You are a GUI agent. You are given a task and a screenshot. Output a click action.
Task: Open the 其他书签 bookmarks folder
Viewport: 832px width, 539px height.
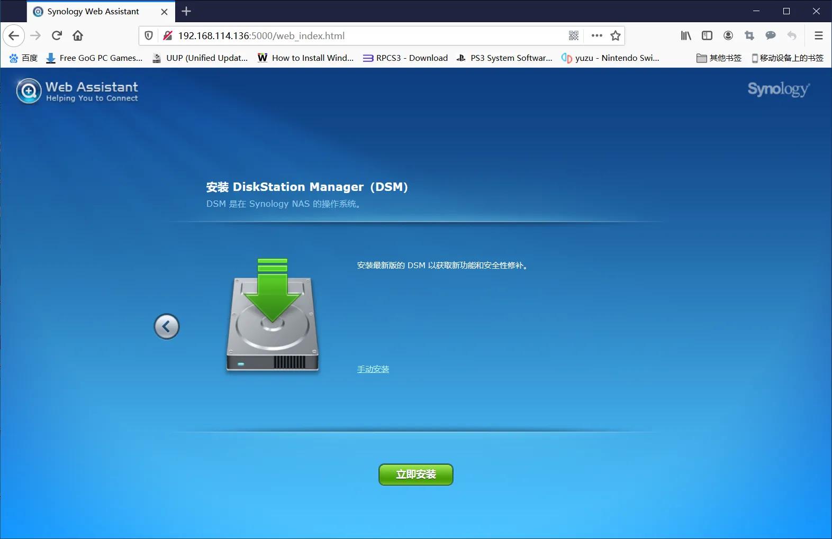(719, 58)
